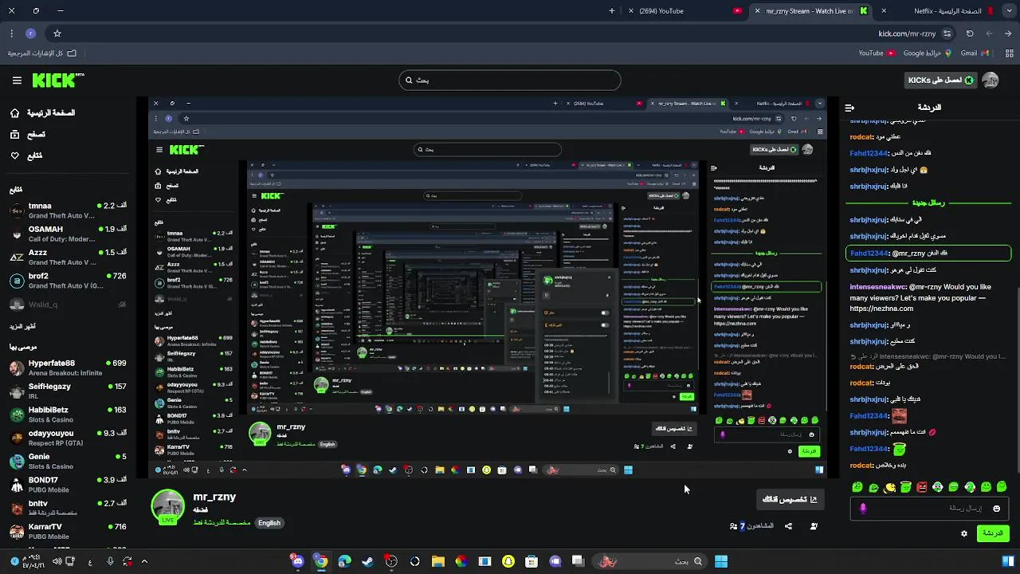Open BOND17 recommended channel

67,485
